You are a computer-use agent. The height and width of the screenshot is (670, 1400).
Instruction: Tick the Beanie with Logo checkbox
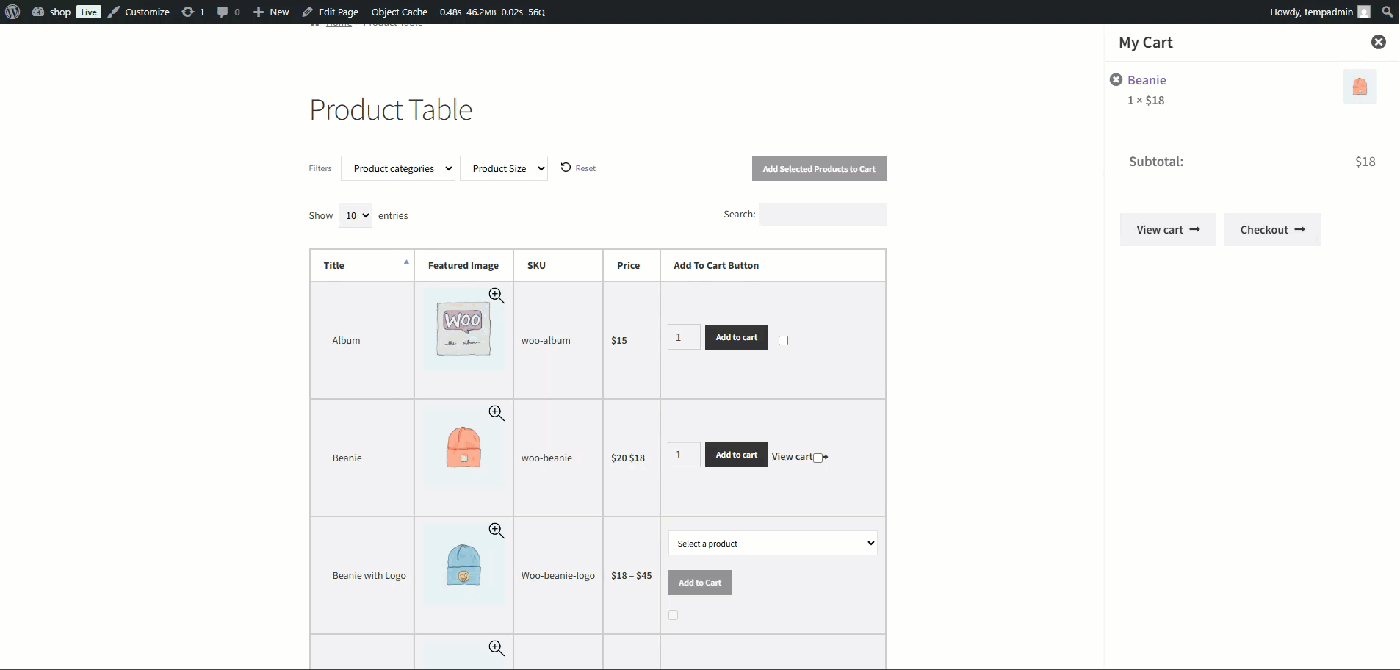674,616
